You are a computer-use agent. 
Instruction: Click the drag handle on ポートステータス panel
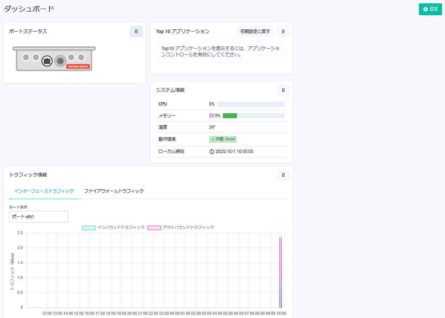[136, 32]
